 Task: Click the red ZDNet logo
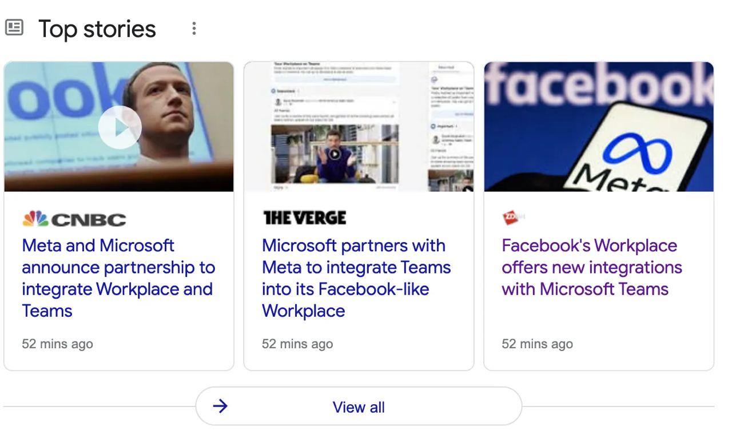point(511,217)
